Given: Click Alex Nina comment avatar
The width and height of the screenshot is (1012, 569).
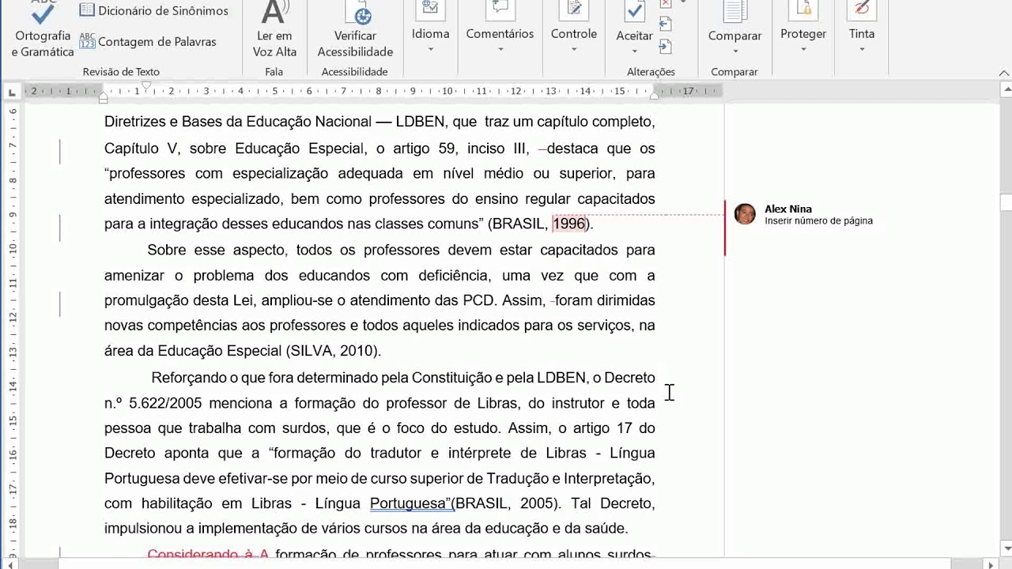Looking at the screenshot, I should click(745, 214).
